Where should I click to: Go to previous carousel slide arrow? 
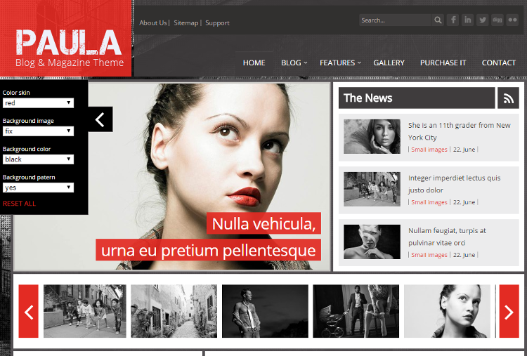pyautogui.click(x=28, y=311)
